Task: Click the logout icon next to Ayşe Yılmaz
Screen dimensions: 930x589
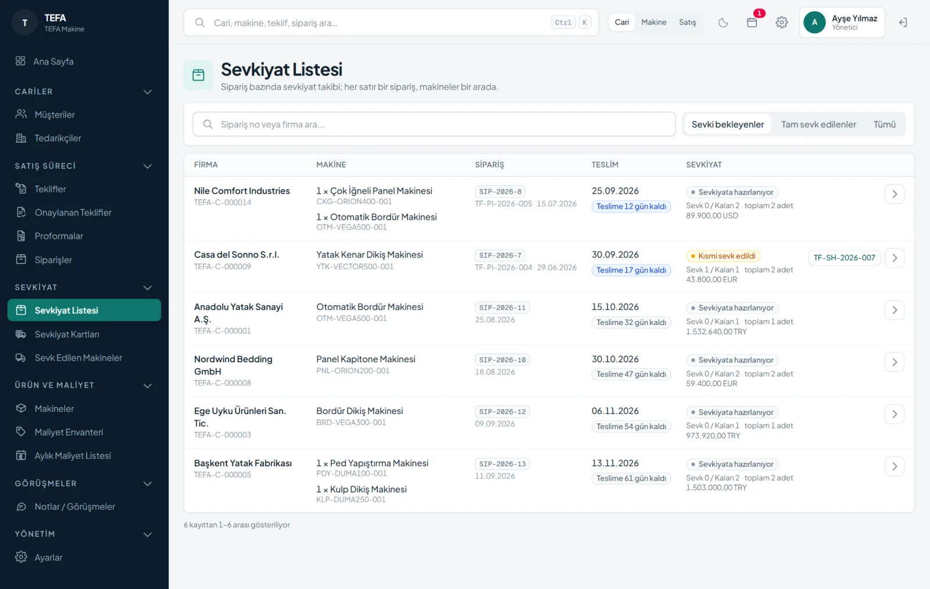Action: pyautogui.click(x=903, y=23)
